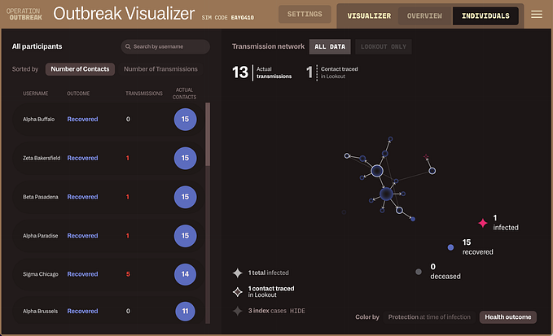553x336 pixels.
Task: Click the SIM CODE EAYG410 label
Action: click(228, 18)
